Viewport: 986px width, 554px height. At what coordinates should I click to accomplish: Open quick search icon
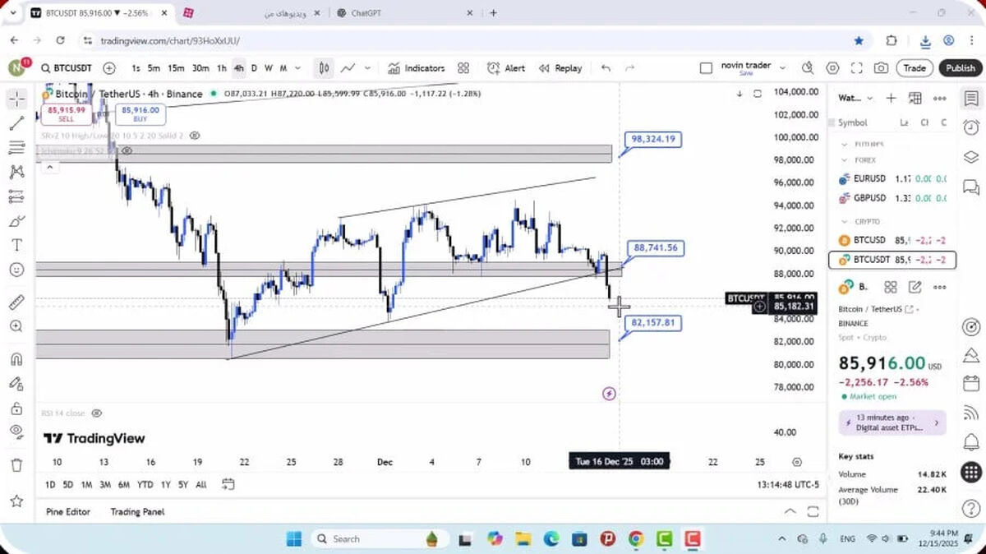point(809,68)
